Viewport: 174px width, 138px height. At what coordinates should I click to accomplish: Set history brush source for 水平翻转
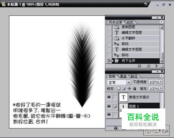109,38
